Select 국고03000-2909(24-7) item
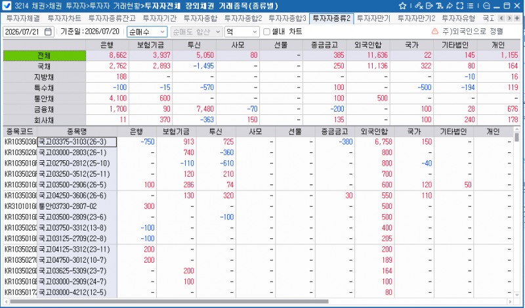This screenshot has width=525, height=308. tap(77, 281)
